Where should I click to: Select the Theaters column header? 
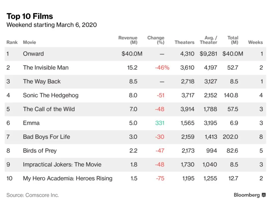pyautogui.click(x=184, y=42)
